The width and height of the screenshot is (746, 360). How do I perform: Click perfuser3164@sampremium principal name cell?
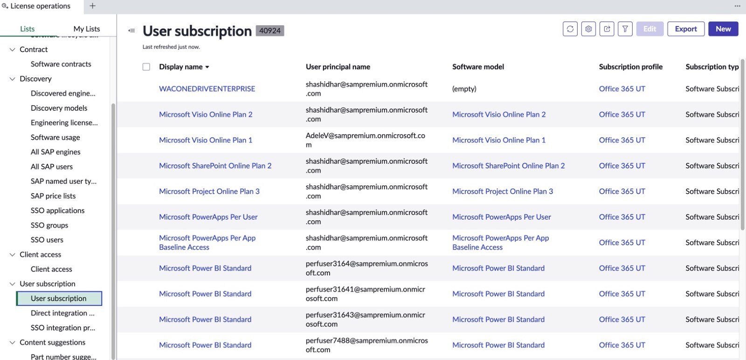pyautogui.click(x=367, y=268)
